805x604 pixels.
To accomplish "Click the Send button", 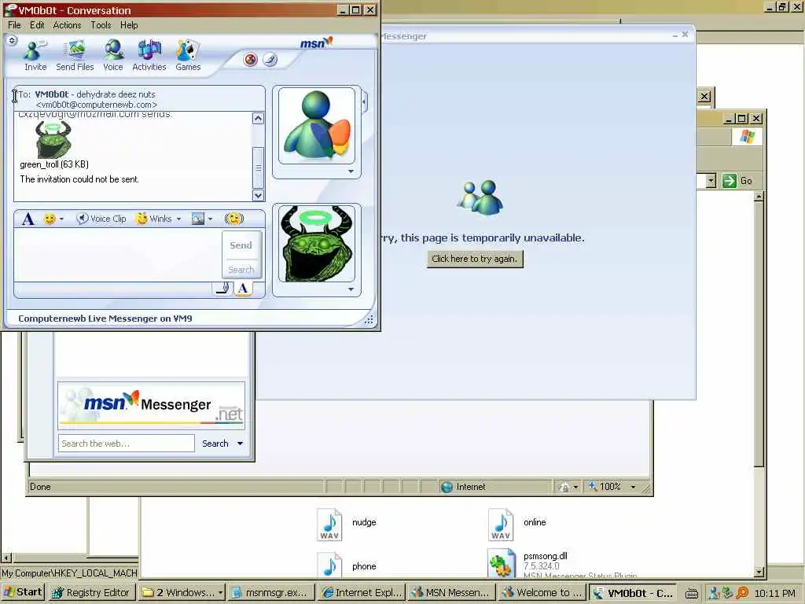I will (x=241, y=245).
